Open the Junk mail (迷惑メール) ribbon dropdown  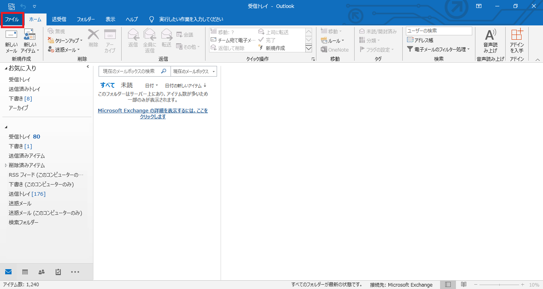64,50
